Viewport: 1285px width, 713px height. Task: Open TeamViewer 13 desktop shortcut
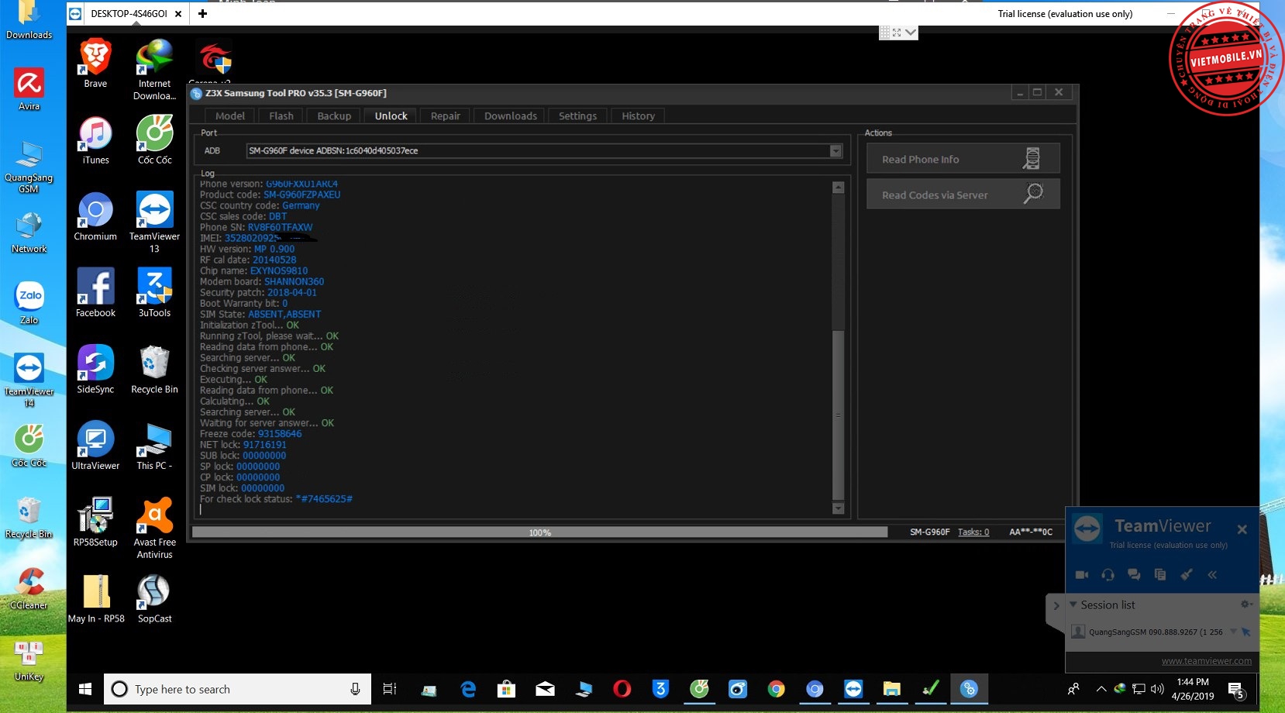click(x=154, y=222)
